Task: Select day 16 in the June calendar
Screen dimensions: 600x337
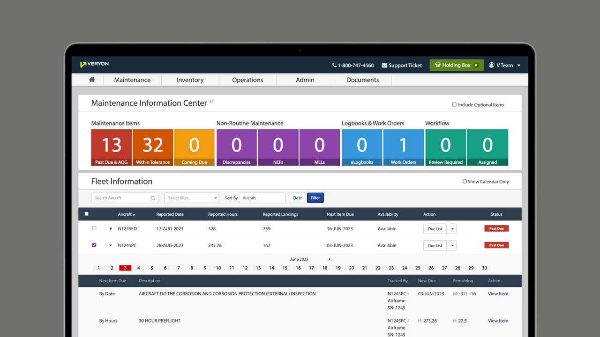Action: (298, 268)
